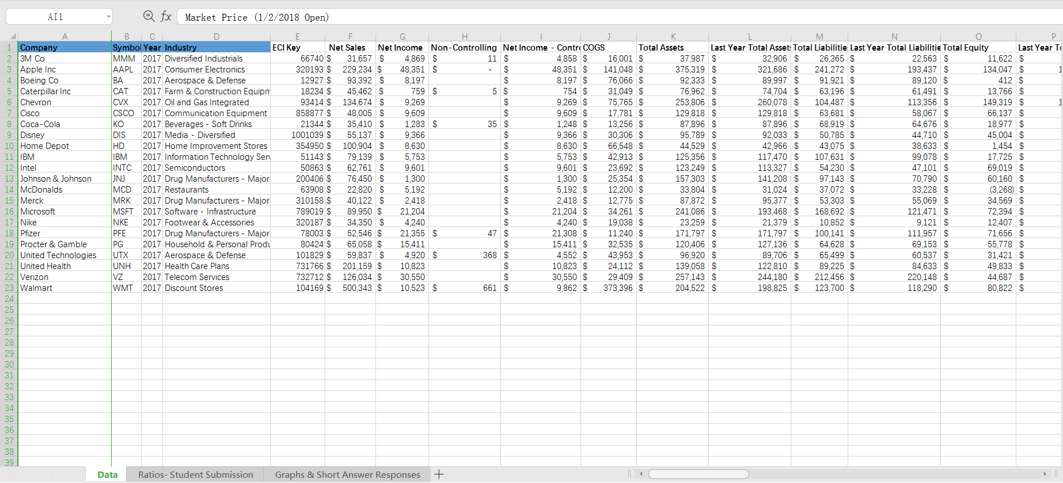The height and width of the screenshot is (483, 1063).
Task: Click the select-all corner triangle
Action: pos(13,36)
